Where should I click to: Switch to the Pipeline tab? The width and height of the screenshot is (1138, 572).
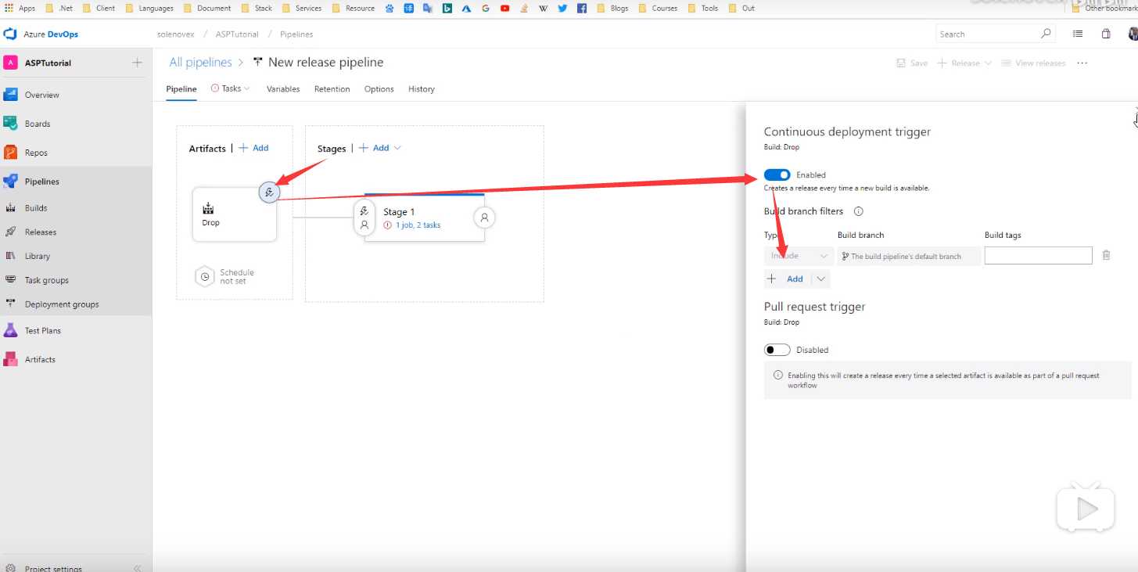tap(181, 89)
